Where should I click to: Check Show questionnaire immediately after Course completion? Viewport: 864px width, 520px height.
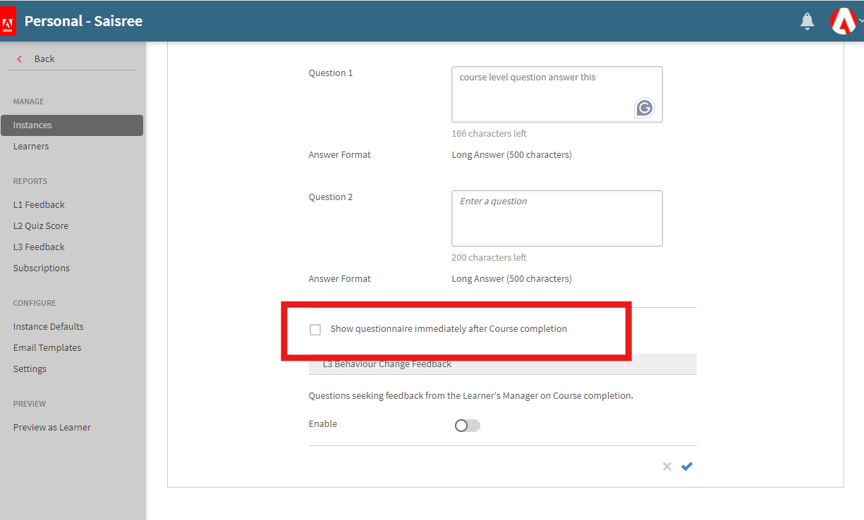(x=315, y=330)
